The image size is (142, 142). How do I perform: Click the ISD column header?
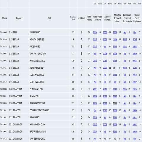[x=49, y=18]
